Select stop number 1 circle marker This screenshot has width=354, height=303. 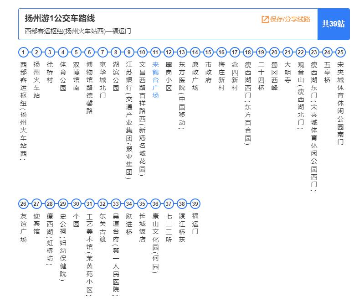[x=23, y=52]
